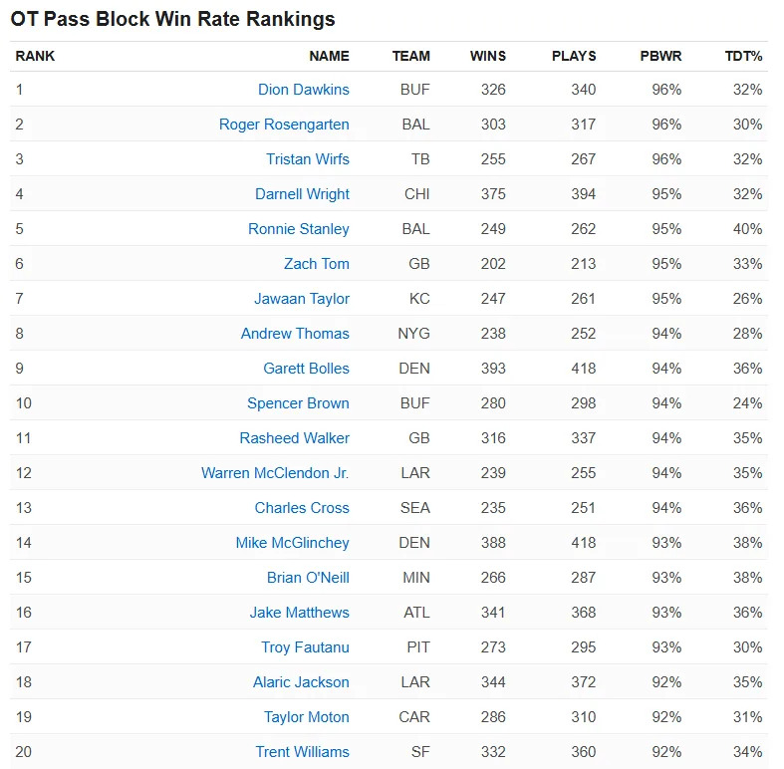
Task: Click the PBWR column header
Action: tap(660, 56)
